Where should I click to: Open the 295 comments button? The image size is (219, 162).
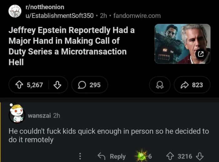[x=90, y=85]
